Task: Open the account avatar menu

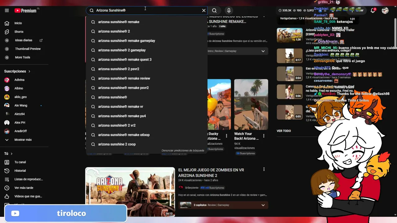Action: pos(385,10)
